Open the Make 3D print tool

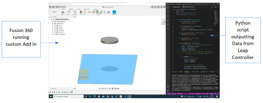click(x=63, y=12)
